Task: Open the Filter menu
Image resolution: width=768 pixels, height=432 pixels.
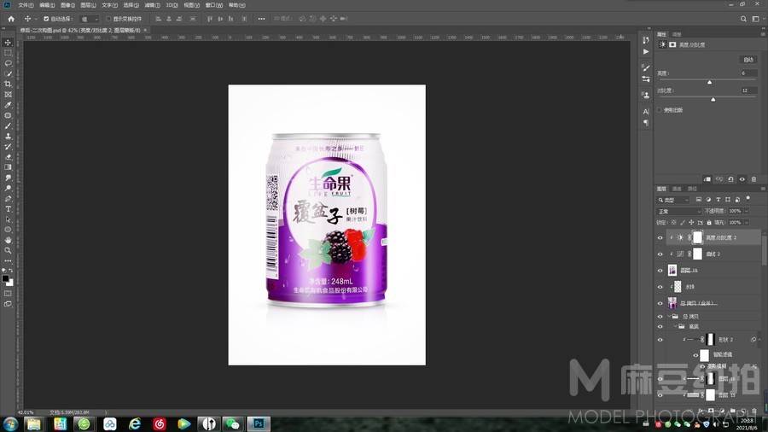Action: click(152, 5)
